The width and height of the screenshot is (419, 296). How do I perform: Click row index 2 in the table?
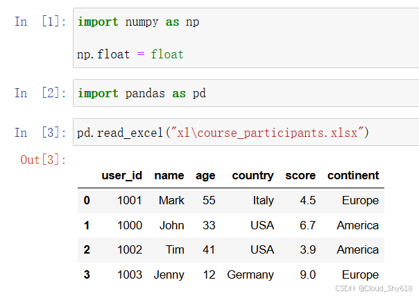click(x=87, y=249)
